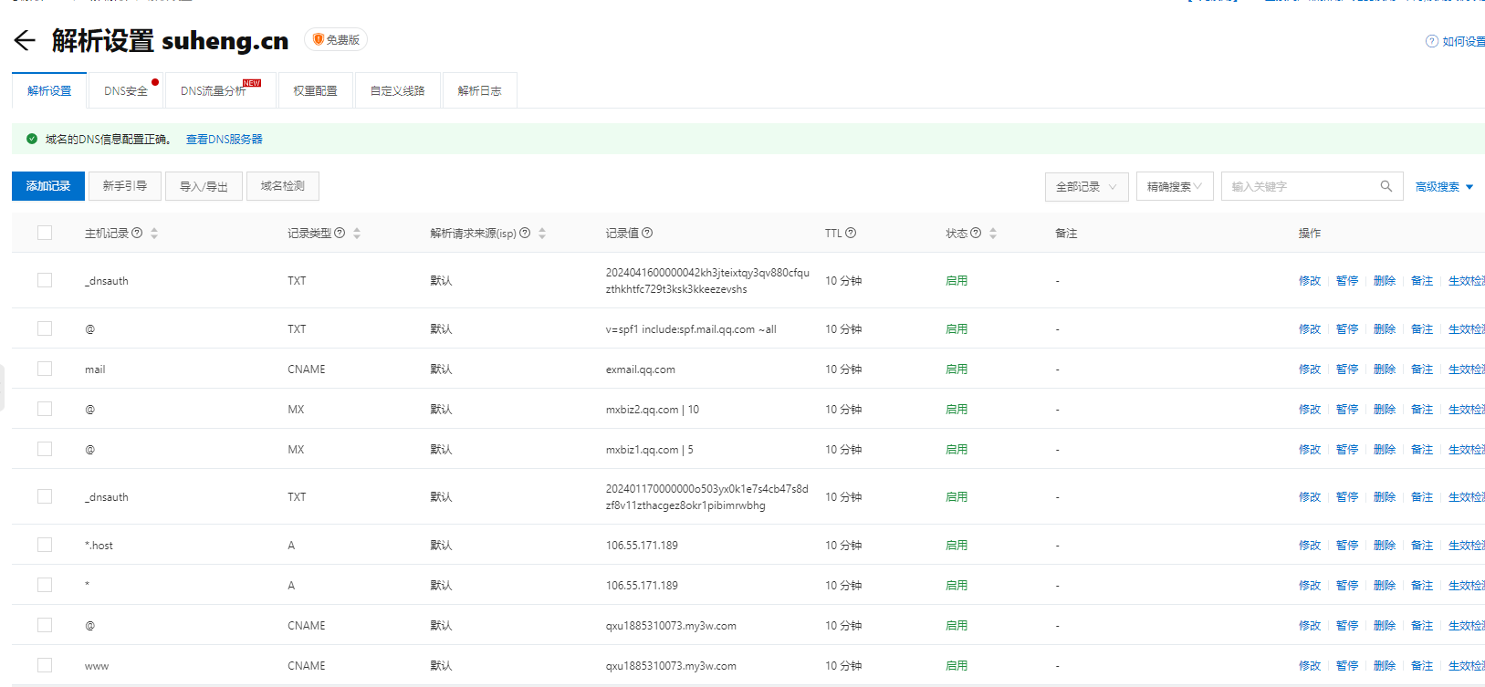Go back using the left arrow icon
Screen dimensions: 1485x687
[x=25, y=40]
